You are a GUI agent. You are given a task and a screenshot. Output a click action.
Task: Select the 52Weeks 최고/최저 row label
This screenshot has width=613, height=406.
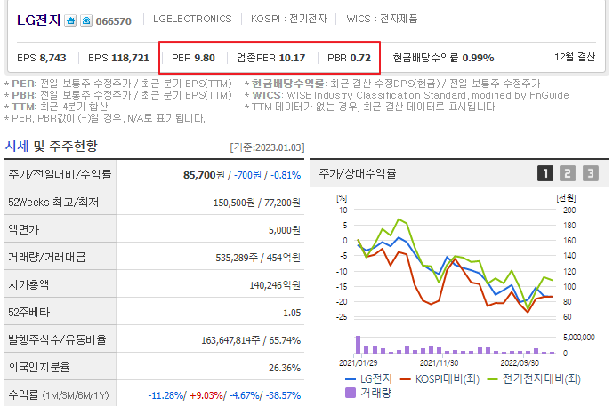tap(53, 202)
